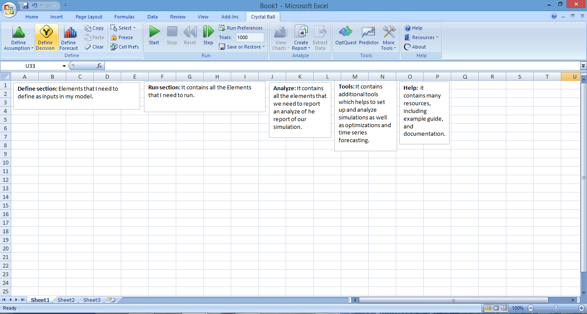Click Extract Data icon

pyautogui.click(x=320, y=32)
